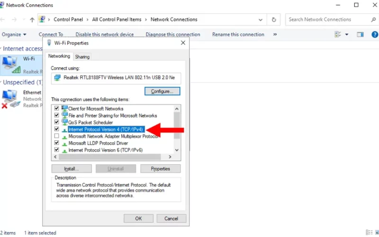The height and width of the screenshot is (237, 379).
Task: Click the items list scroll up arrow
Action: (177, 109)
